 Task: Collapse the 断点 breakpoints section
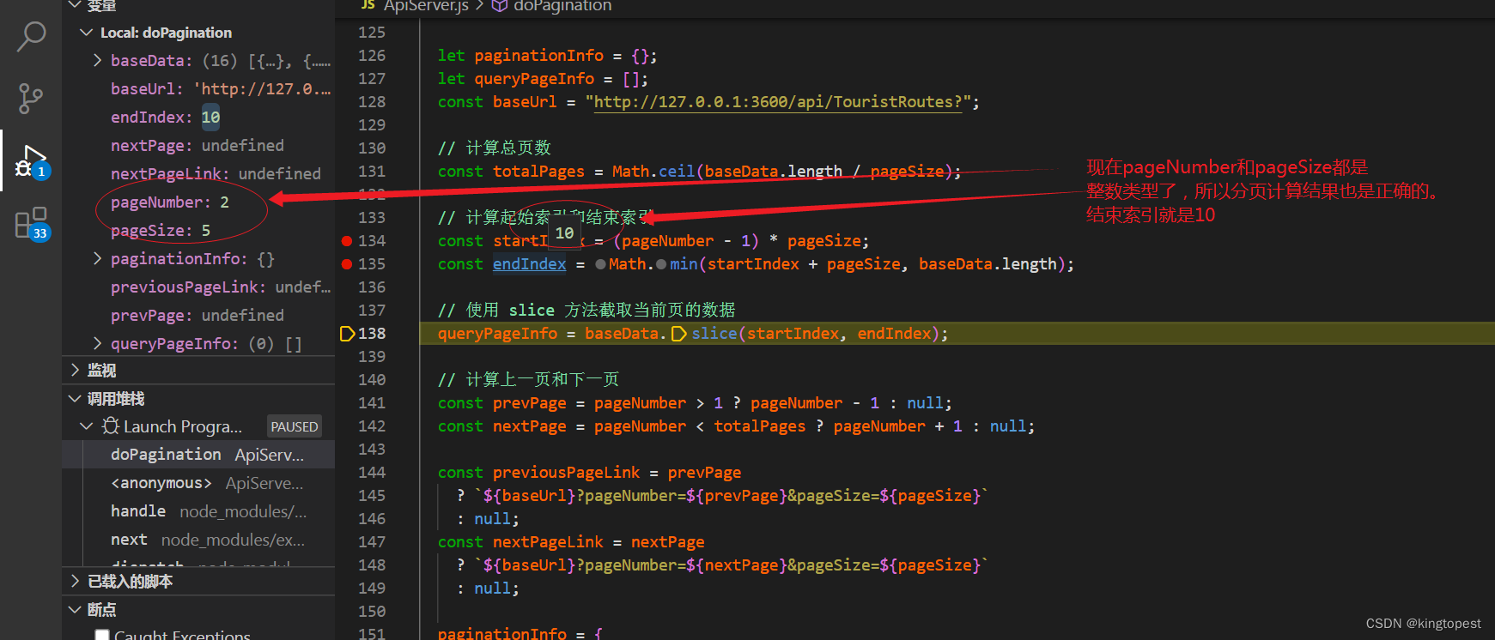(75, 610)
